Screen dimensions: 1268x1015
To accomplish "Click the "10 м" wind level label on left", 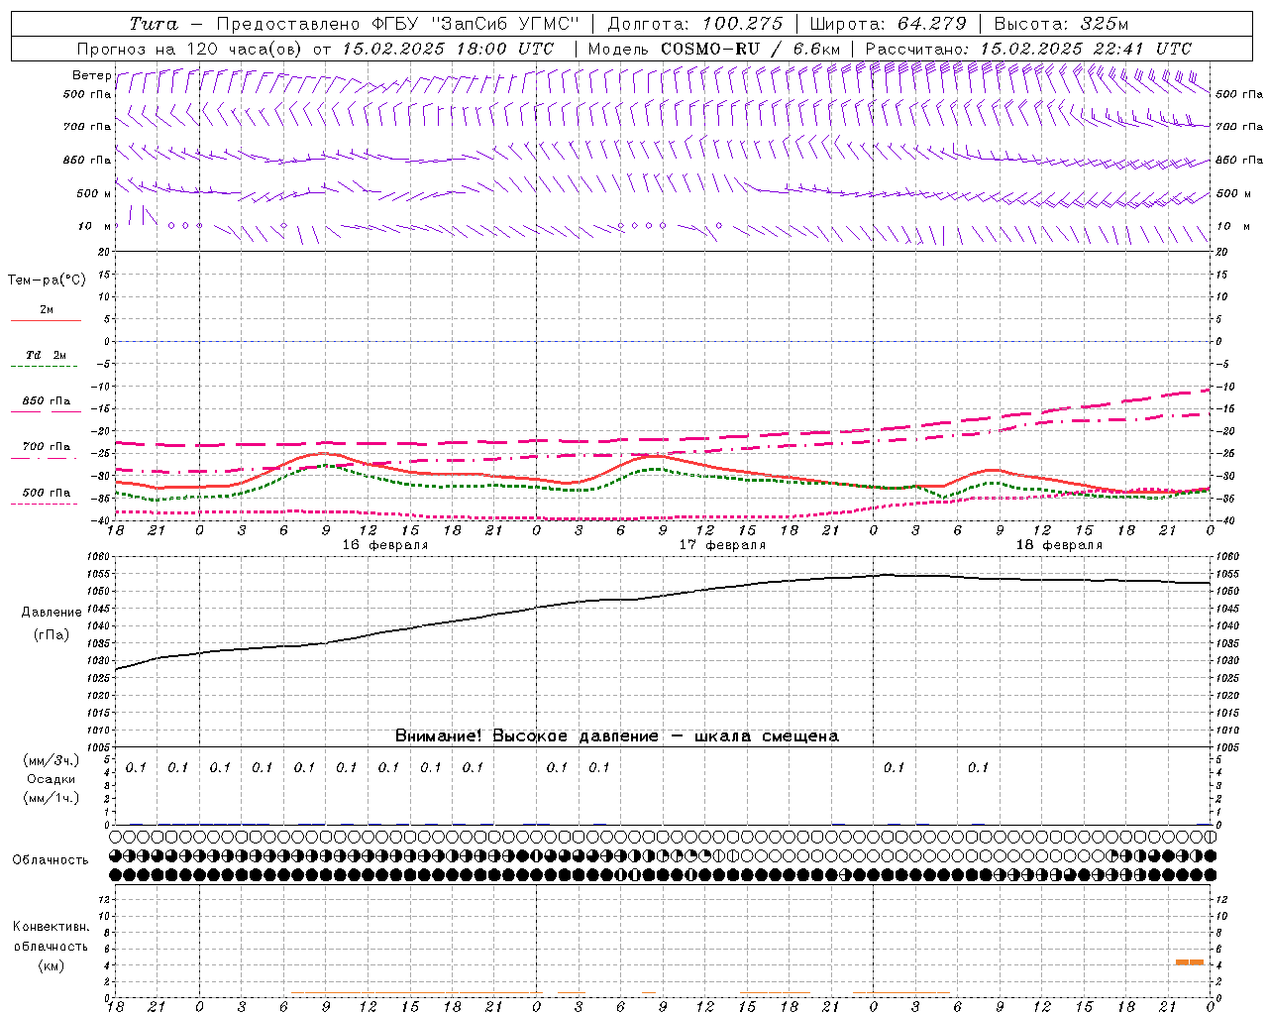I will tap(95, 226).
